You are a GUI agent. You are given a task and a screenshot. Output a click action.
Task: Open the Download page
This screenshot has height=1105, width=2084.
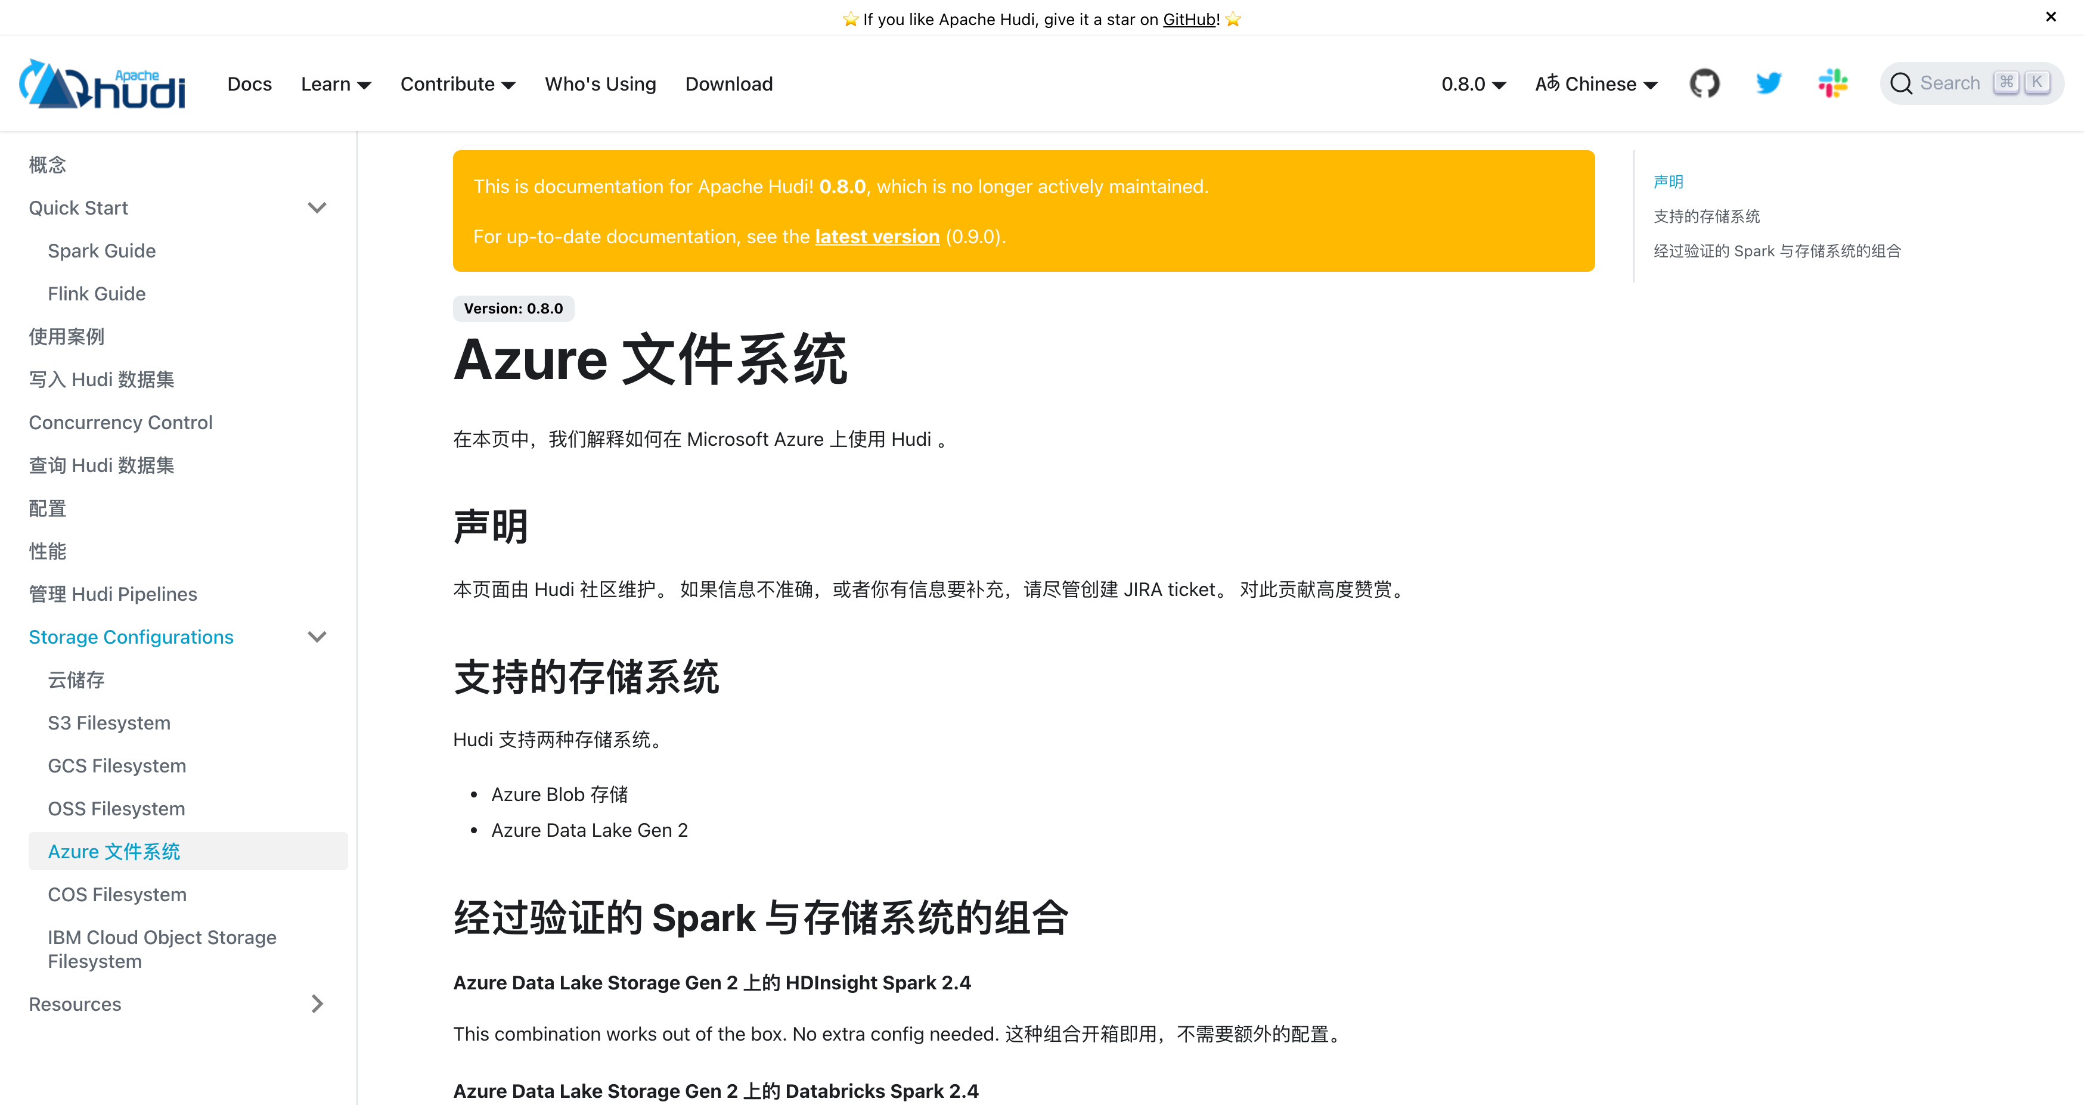728,83
